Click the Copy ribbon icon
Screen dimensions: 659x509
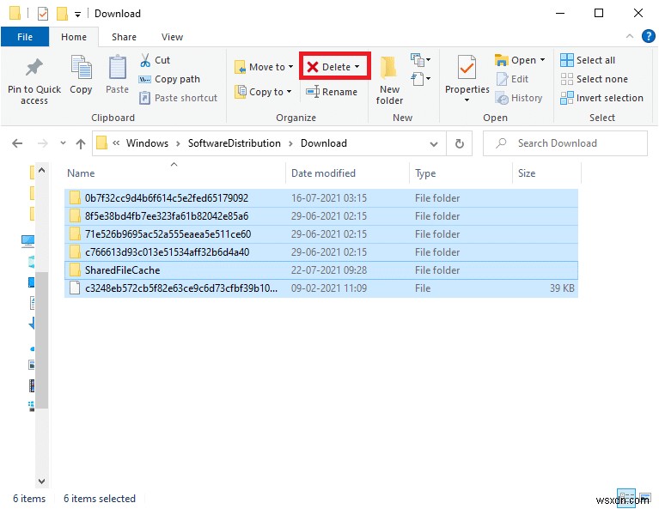pyautogui.click(x=81, y=67)
